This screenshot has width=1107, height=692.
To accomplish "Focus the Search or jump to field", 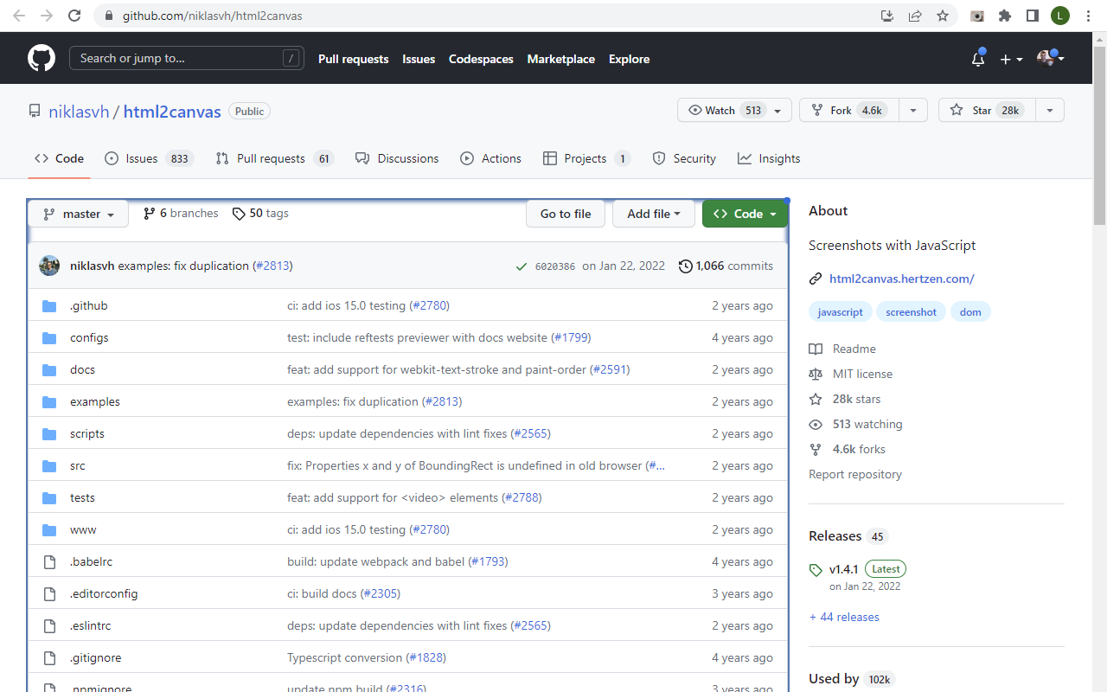I will (x=187, y=58).
